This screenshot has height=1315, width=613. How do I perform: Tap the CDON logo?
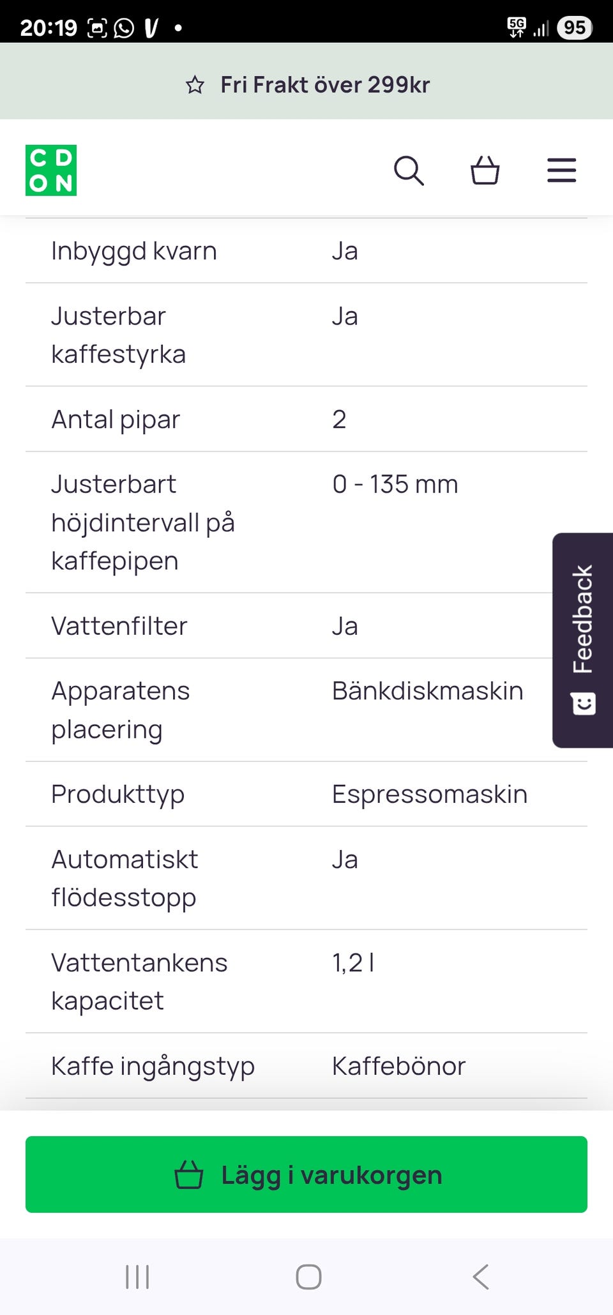point(51,171)
